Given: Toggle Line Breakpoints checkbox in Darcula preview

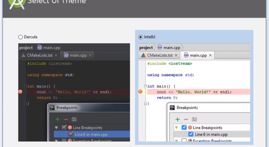Looking at the screenshot, I should [x=64, y=128].
